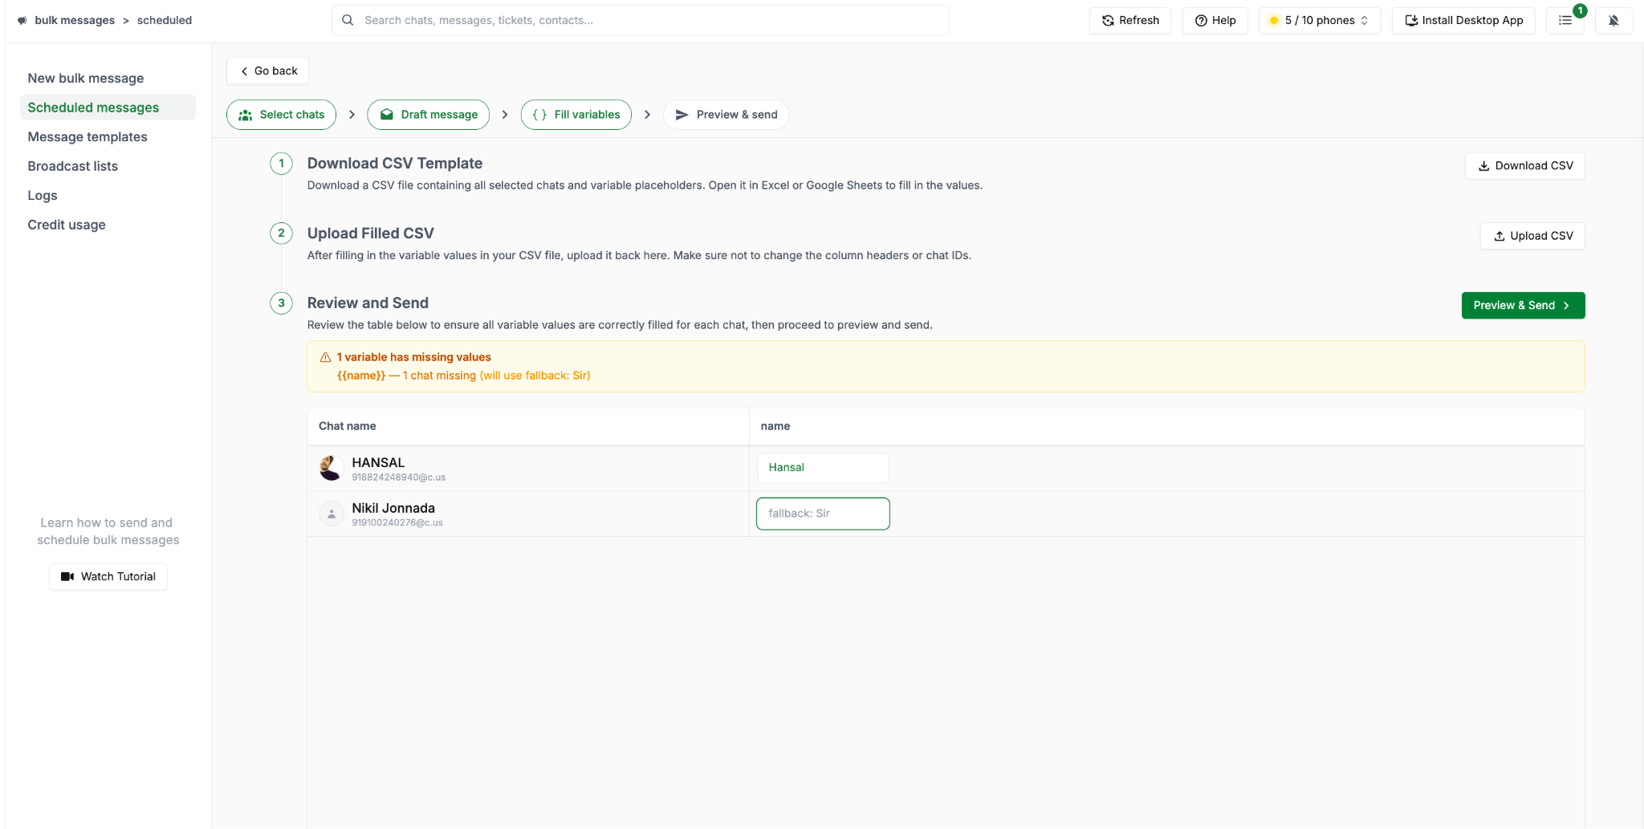The height and width of the screenshot is (829, 1644).
Task: Click the {{name}} variable in the alert
Action: 361,376
